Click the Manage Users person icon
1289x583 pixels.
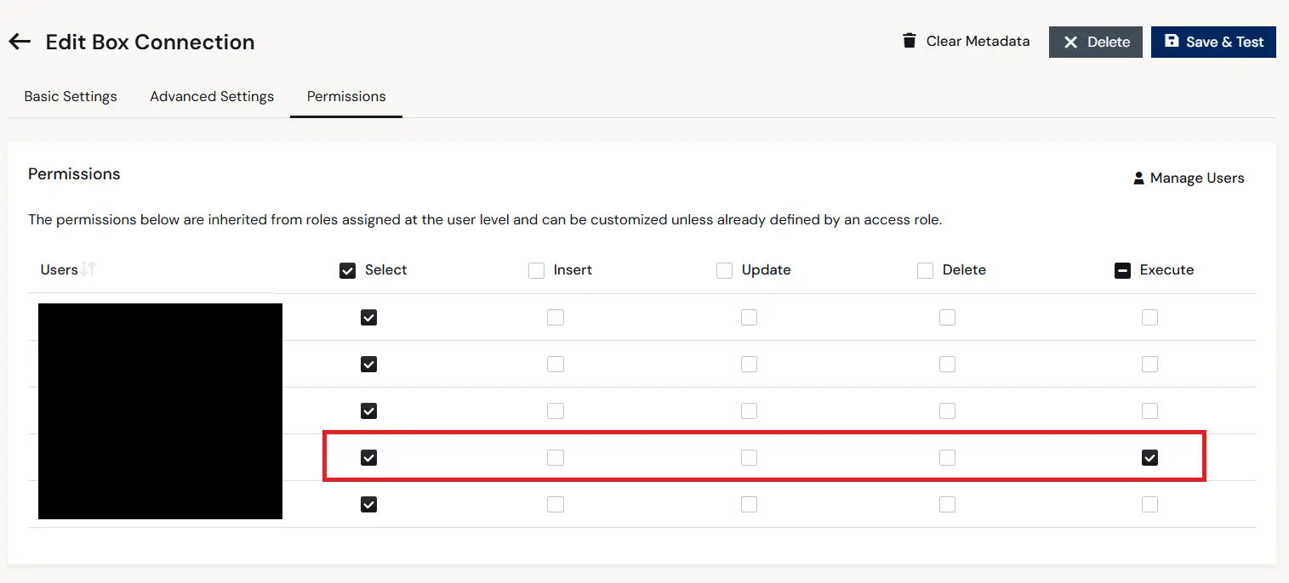coord(1138,178)
